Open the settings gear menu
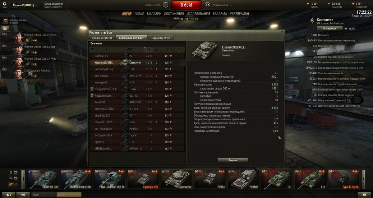373x198 pixels. [x=5, y=4]
